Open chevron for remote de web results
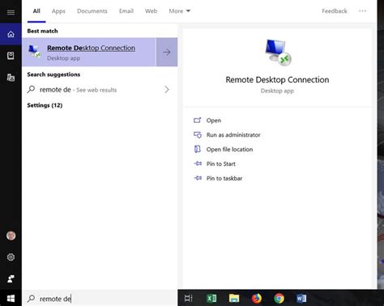 (x=167, y=90)
